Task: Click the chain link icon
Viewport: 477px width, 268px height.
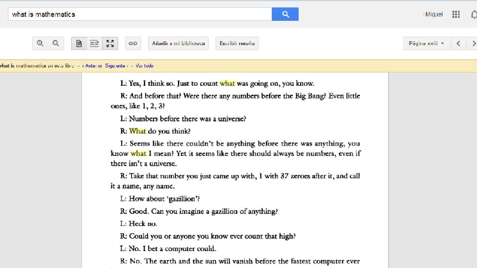Action: click(x=133, y=44)
